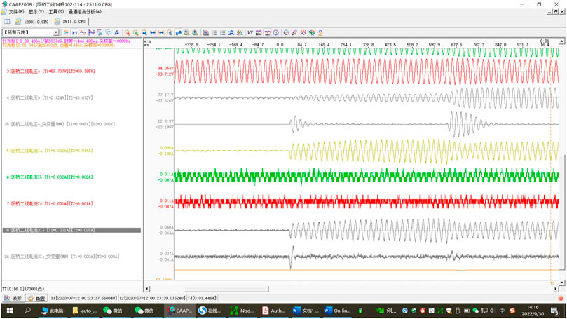
Task: Switch to the 2511.0.CFG file tab
Action: [70, 22]
